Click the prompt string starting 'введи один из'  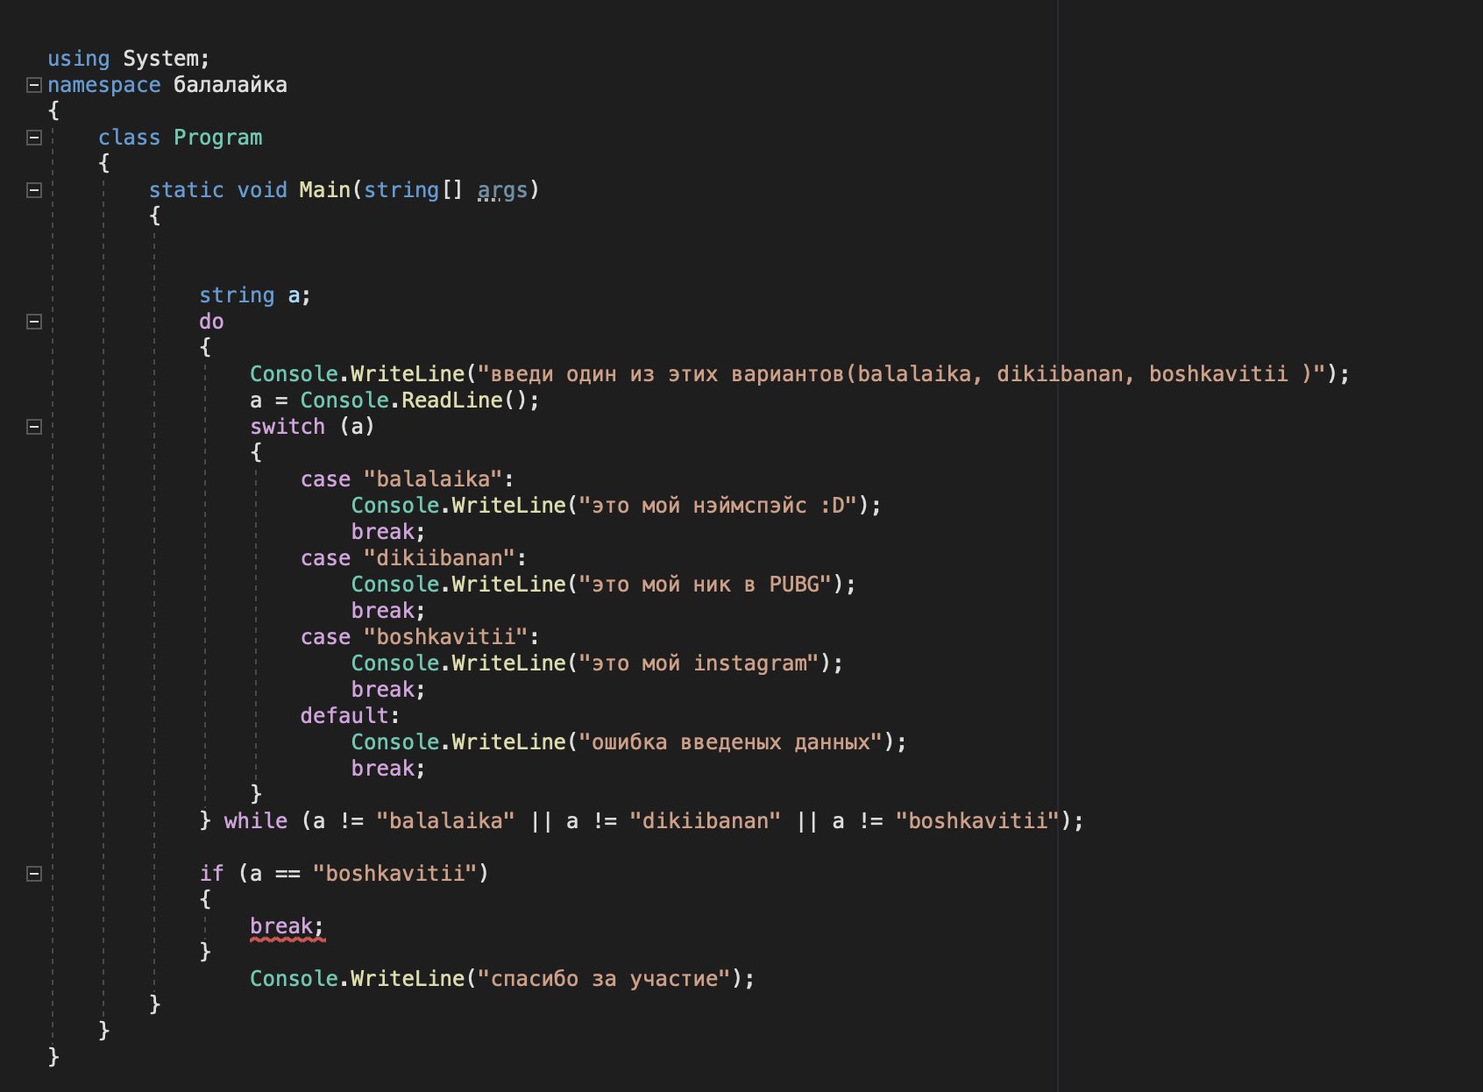[x=901, y=374]
